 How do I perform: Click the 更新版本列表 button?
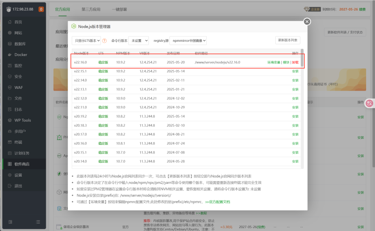[x=288, y=40]
